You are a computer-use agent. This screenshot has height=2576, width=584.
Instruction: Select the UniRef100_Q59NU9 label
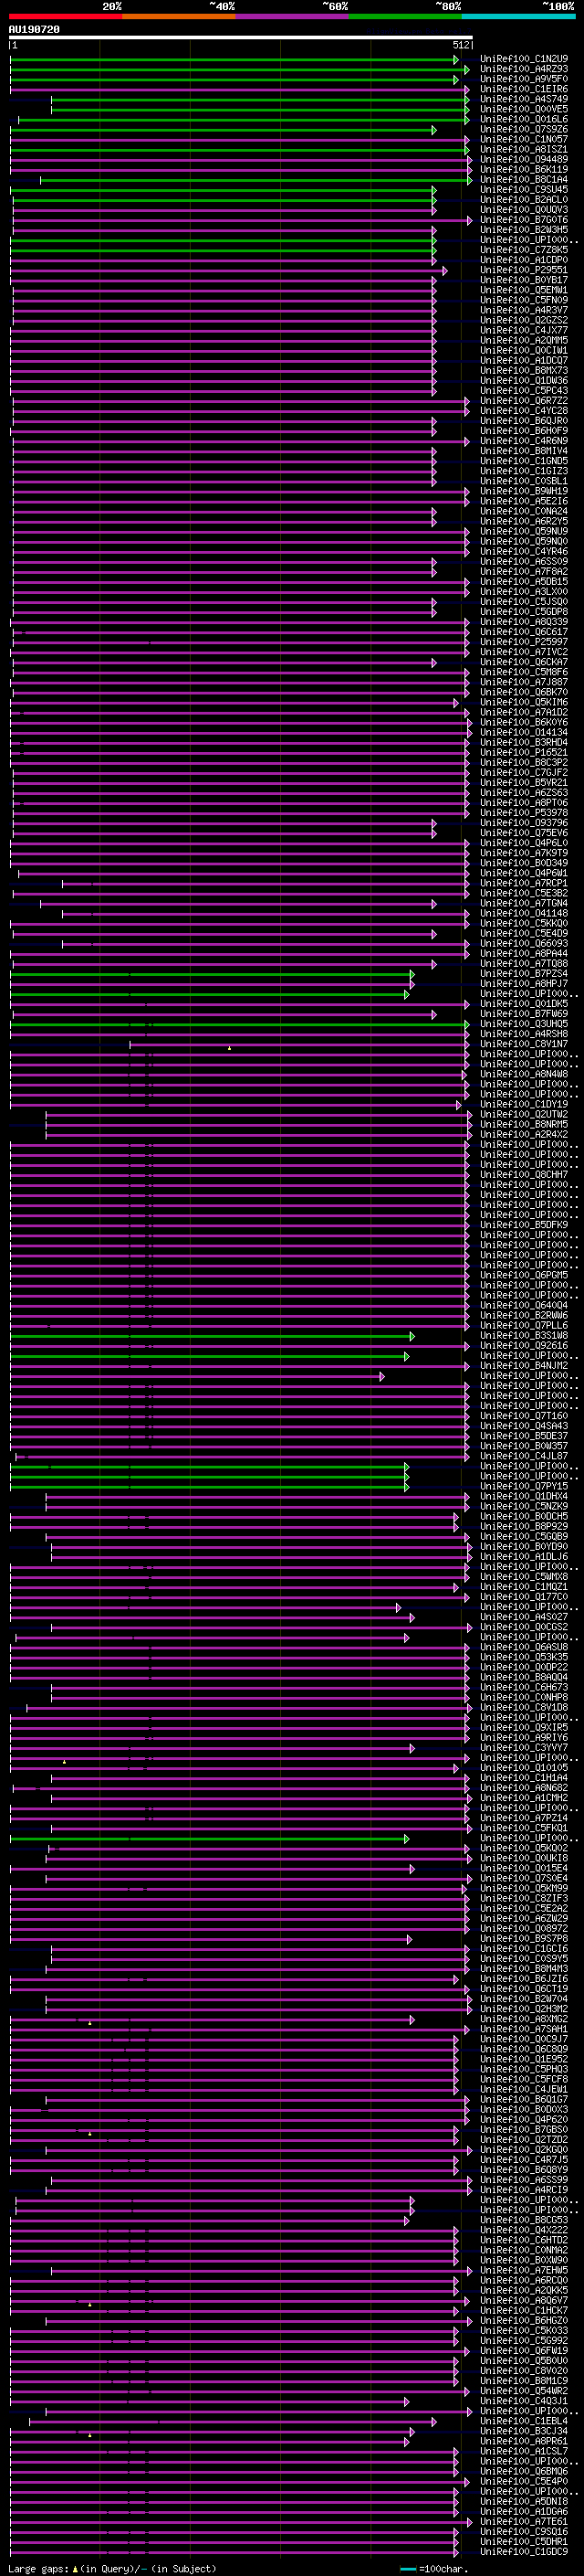[524, 531]
